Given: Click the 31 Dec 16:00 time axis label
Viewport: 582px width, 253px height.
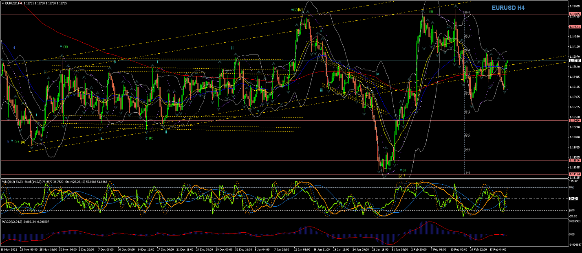Looking at the screenshot, I should pyautogui.click(x=244, y=249).
